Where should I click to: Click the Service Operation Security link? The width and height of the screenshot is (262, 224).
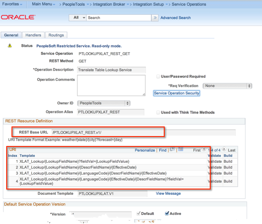(177, 93)
